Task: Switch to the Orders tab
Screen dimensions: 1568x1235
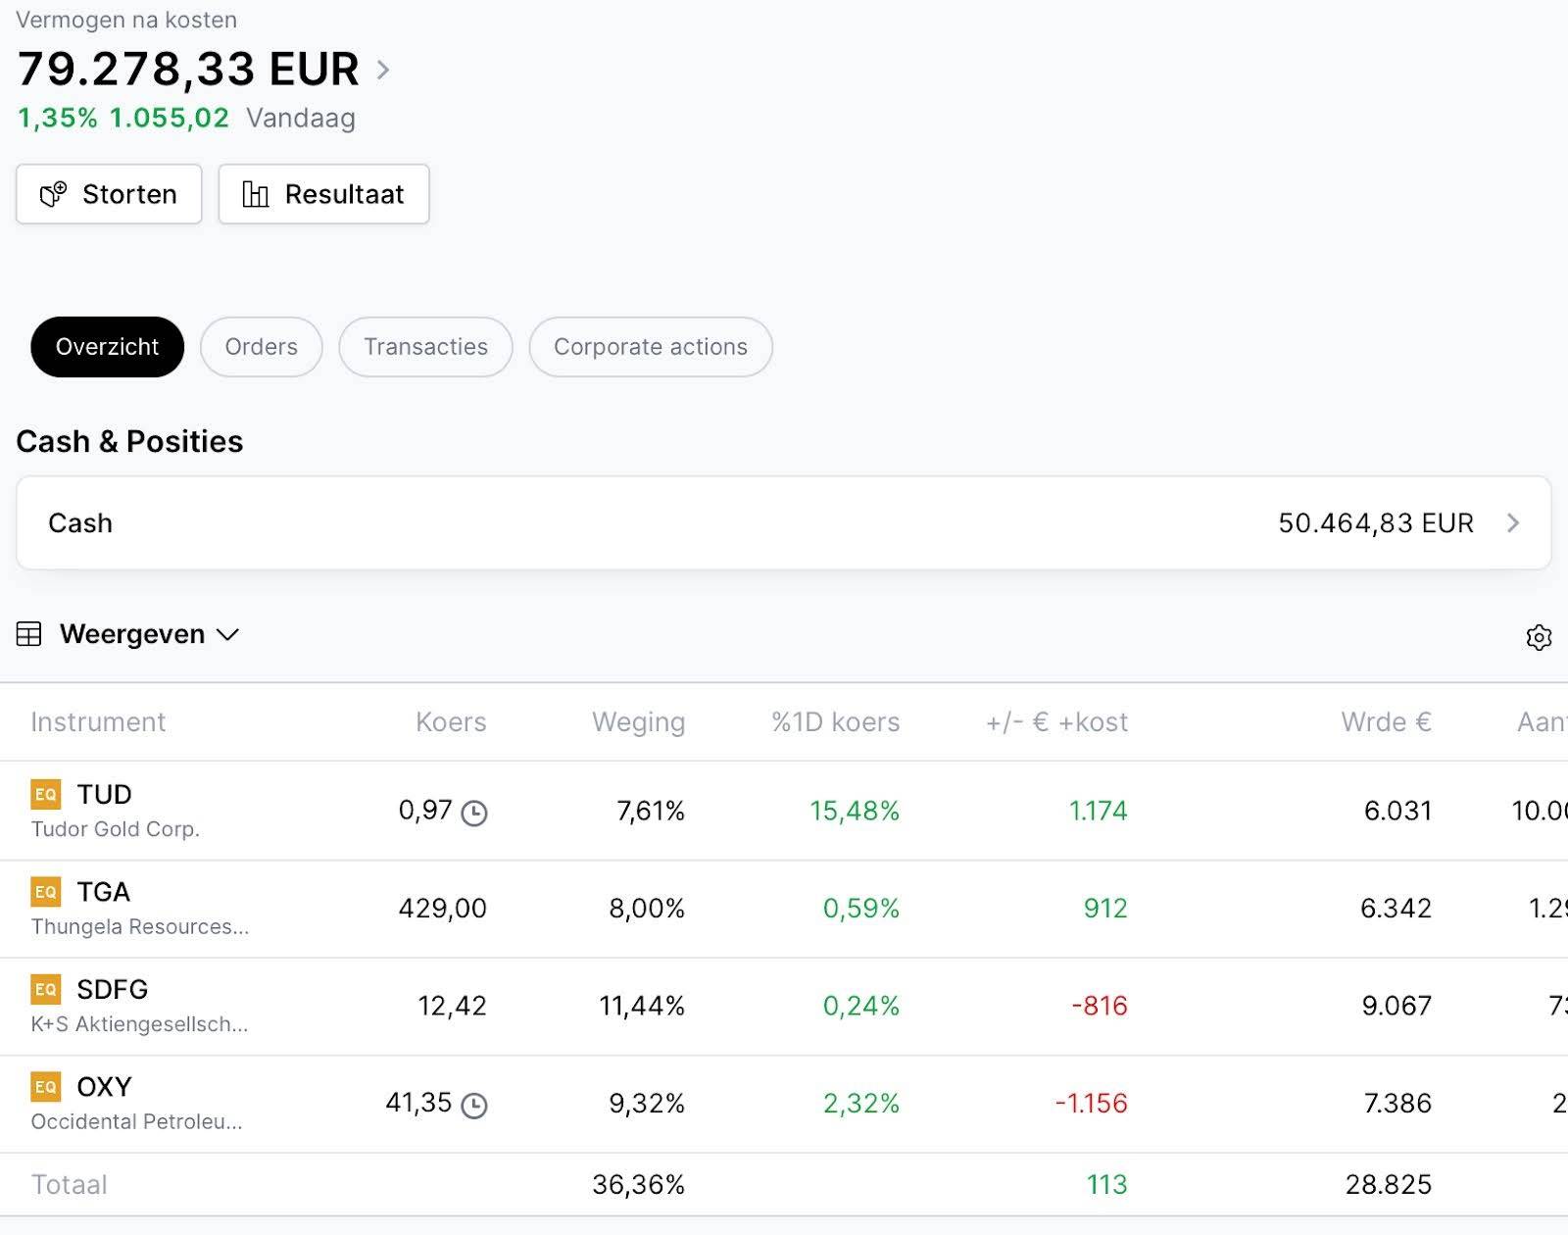Action: coord(261,347)
